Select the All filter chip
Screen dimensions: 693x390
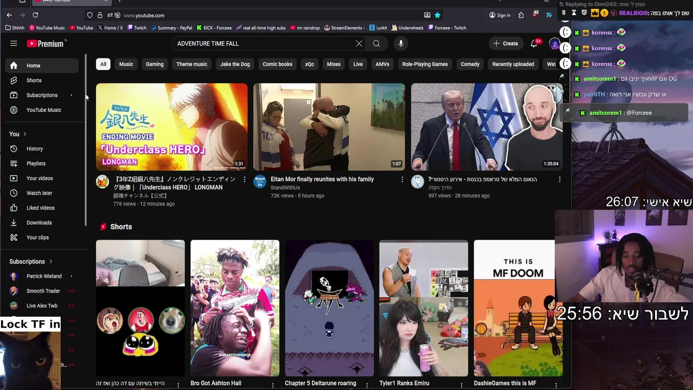103,64
